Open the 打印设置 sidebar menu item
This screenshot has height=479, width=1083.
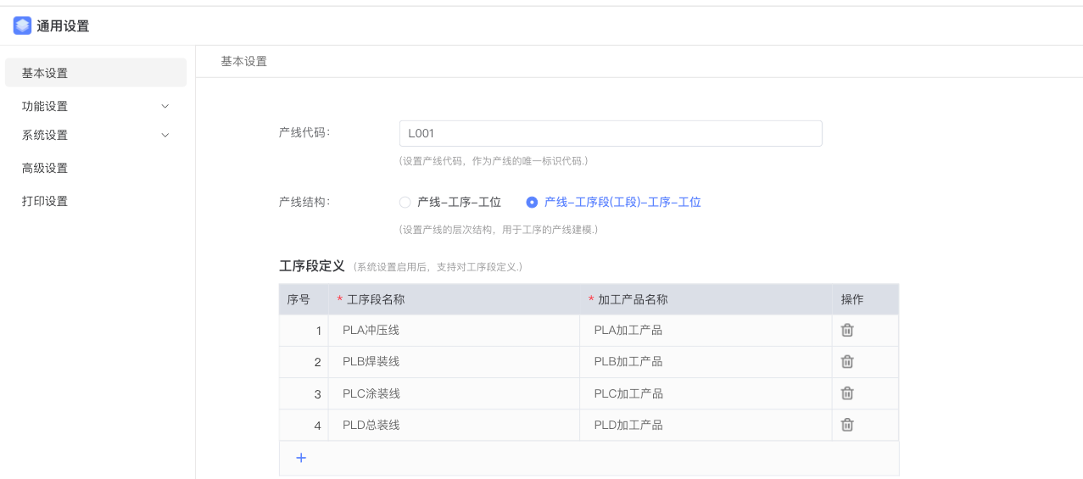point(45,201)
